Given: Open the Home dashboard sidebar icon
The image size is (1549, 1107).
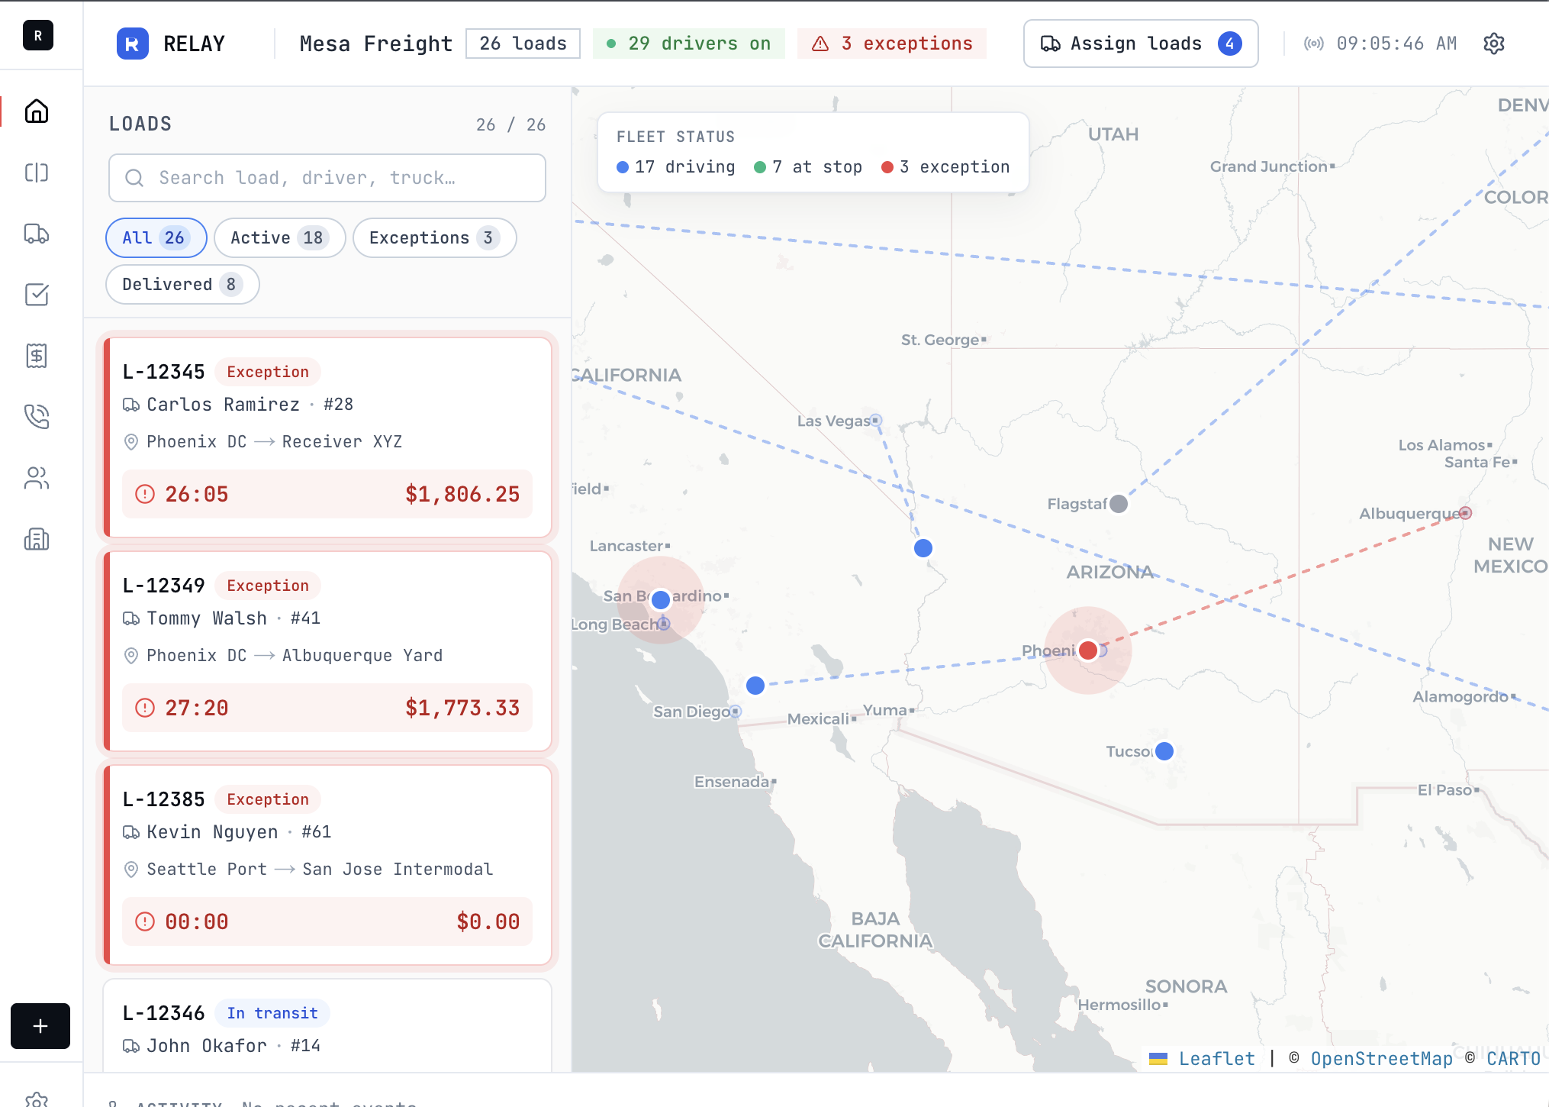Looking at the screenshot, I should [37, 111].
